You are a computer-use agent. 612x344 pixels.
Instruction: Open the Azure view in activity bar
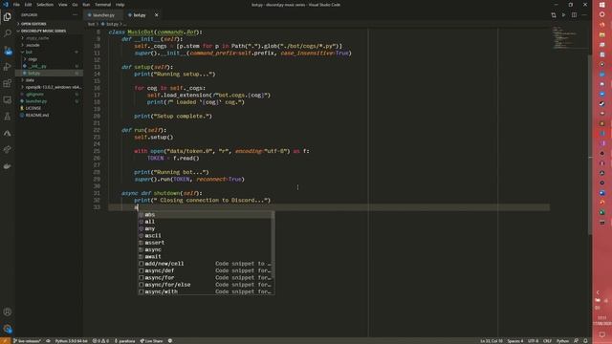tap(7, 133)
